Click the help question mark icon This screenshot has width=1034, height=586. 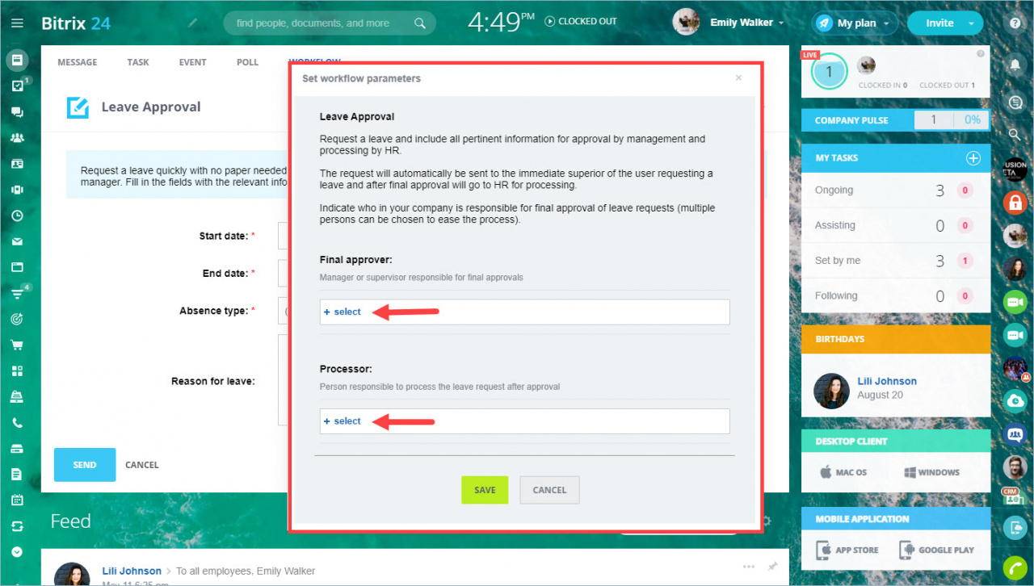click(1015, 23)
